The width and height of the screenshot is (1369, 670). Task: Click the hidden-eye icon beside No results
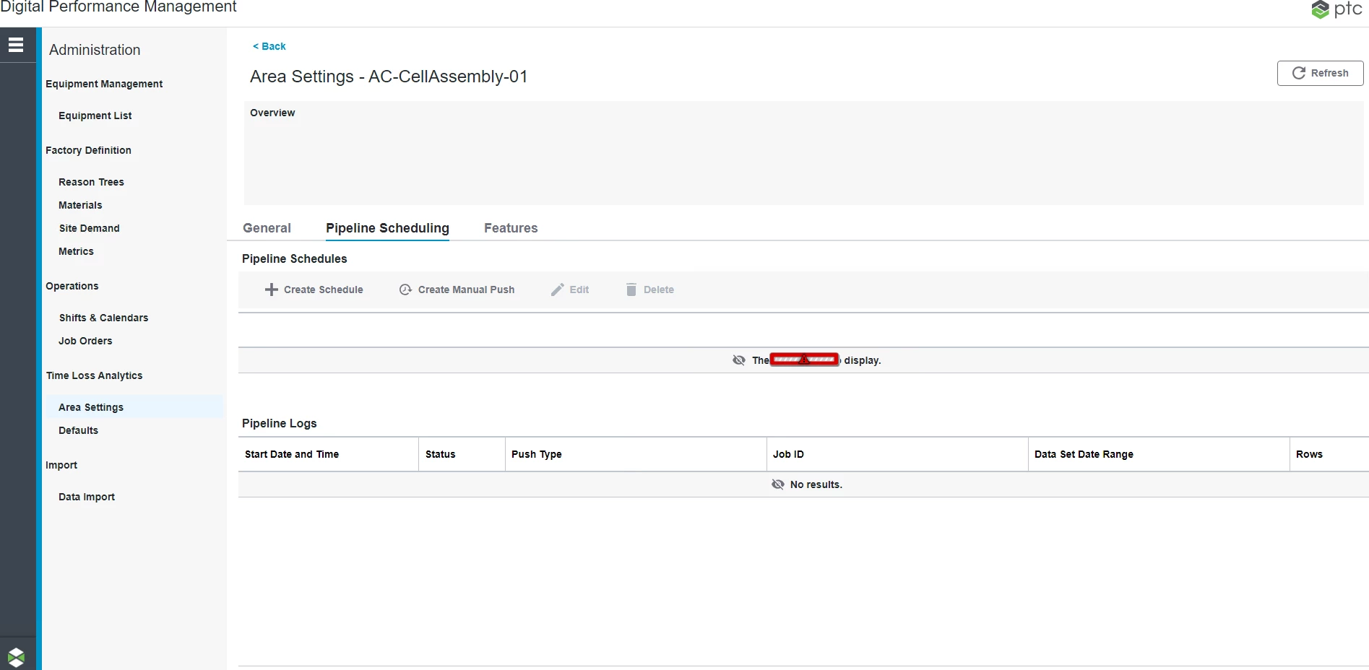[777, 484]
